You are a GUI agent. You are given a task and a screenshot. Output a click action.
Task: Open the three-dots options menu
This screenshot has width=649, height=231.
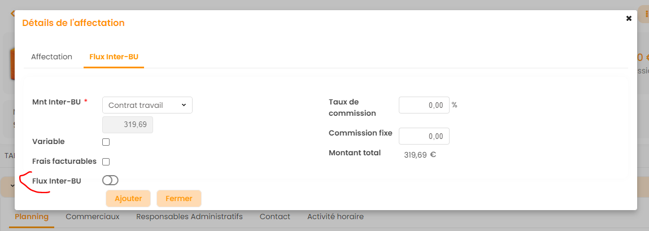pyautogui.click(x=646, y=14)
